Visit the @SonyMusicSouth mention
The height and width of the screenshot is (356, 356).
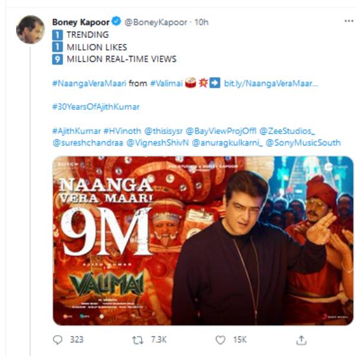click(303, 143)
